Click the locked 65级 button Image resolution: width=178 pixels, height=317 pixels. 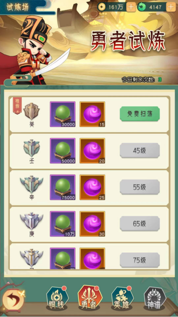(x=140, y=224)
